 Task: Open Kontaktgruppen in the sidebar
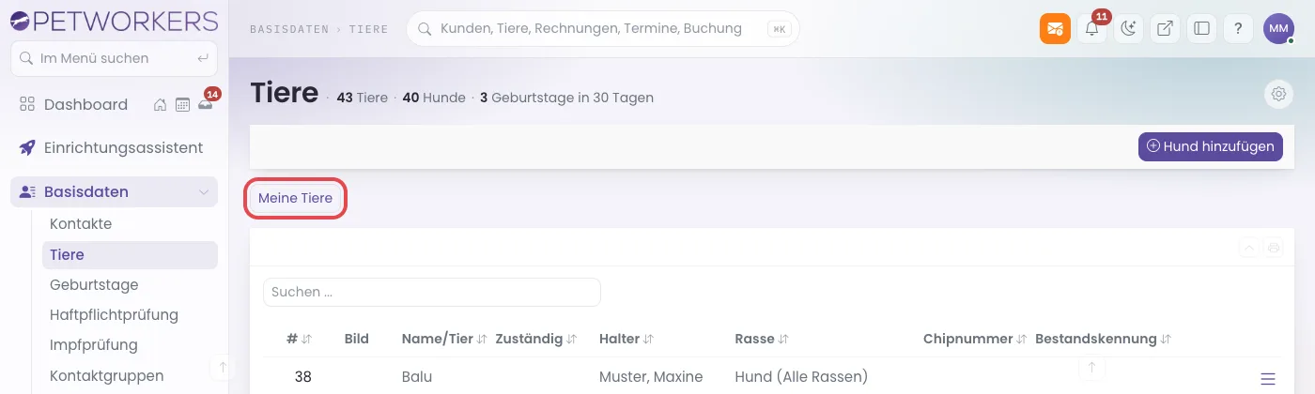tap(106, 375)
